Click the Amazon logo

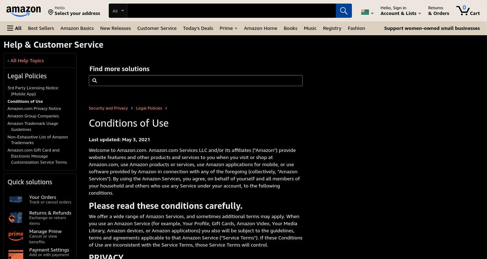[x=24, y=11]
